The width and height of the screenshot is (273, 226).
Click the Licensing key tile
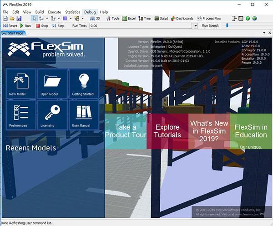tap(52, 115)
